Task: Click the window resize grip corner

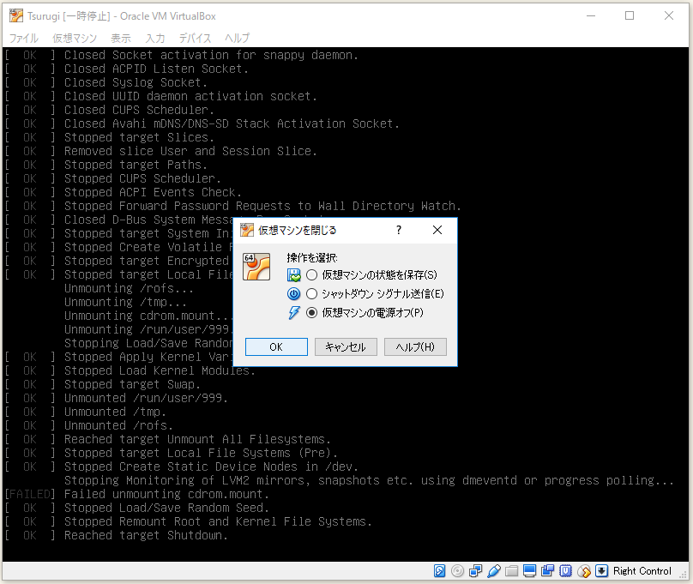Action: (x=684, y=575)
